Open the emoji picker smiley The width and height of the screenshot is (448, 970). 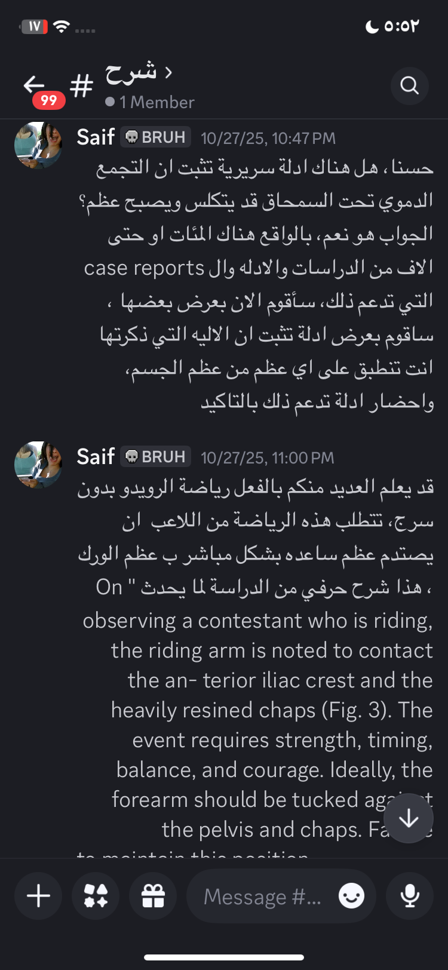pos(351,896)
